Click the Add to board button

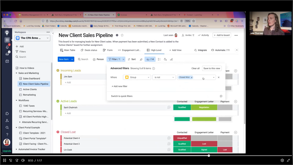[222, 35]
